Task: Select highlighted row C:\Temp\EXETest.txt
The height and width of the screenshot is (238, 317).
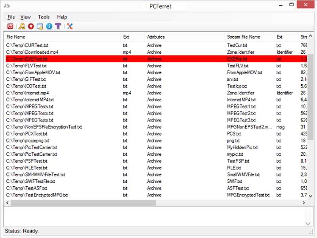Action: point(156,59)
